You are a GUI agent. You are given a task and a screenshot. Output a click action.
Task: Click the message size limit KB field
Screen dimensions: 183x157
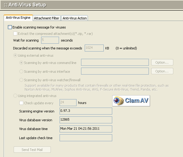[x=93, y=48]
